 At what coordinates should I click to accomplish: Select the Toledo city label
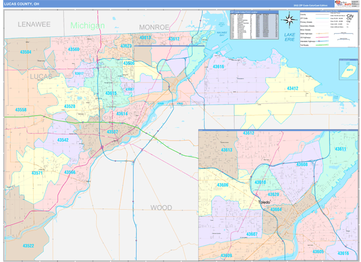pyautogui.click(x=265, y=202)
